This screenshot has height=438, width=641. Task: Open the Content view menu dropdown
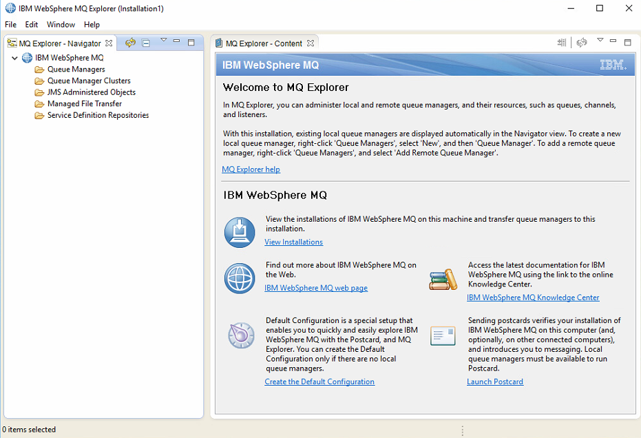pyautogui.click(x=600, y=41)
